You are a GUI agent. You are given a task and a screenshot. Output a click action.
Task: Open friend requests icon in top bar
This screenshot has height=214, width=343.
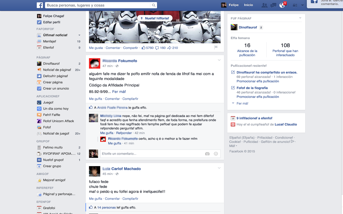point(264,5)
